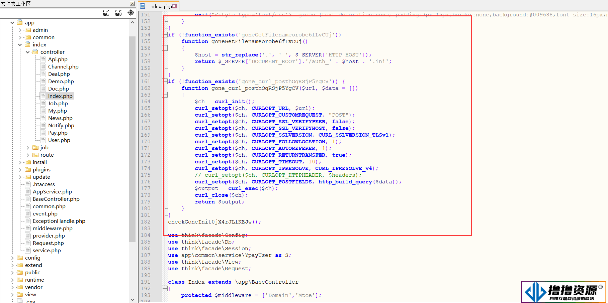Click the vendor folder icon

(x=20, y=287)
